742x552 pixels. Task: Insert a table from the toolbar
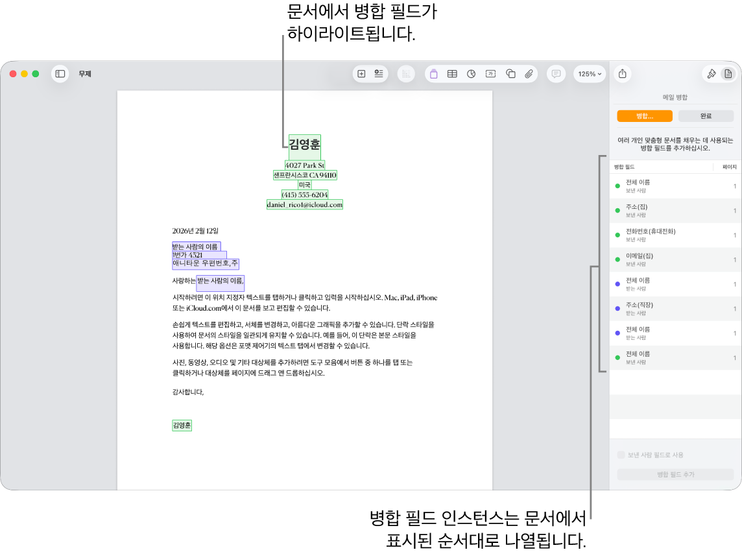coord(452,74)
